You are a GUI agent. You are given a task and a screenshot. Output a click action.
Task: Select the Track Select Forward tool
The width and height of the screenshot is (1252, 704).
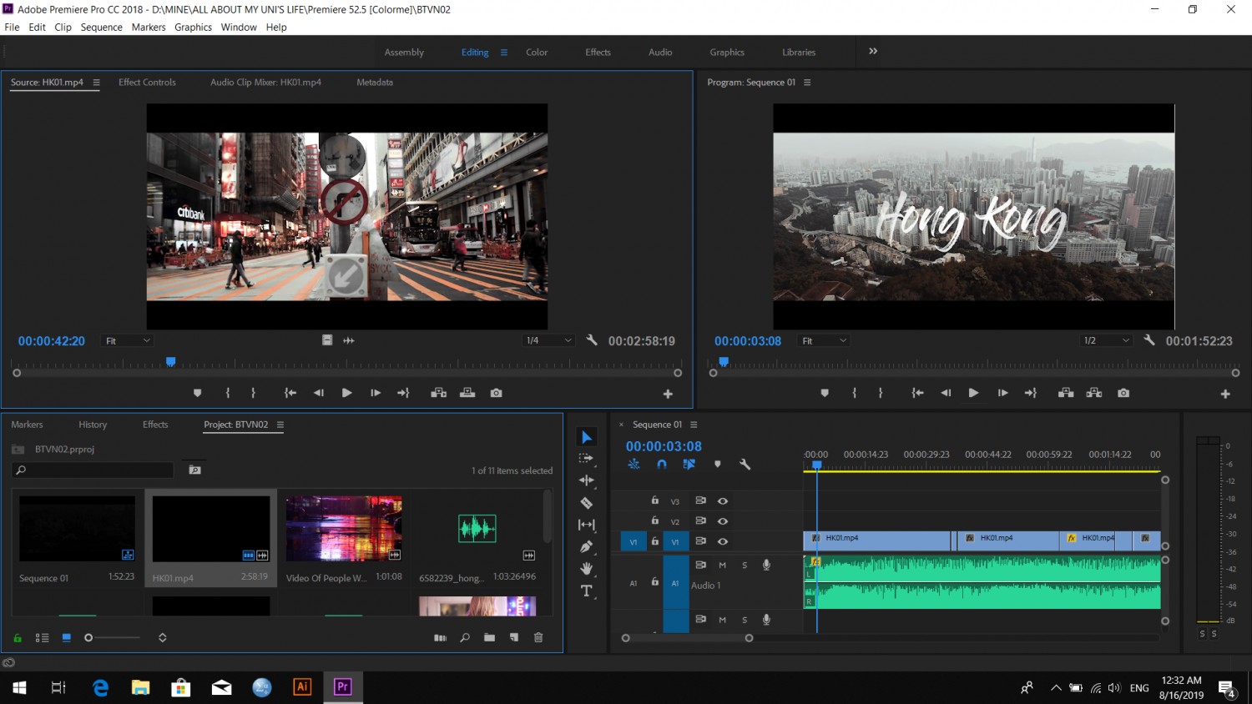coord(587,458)
